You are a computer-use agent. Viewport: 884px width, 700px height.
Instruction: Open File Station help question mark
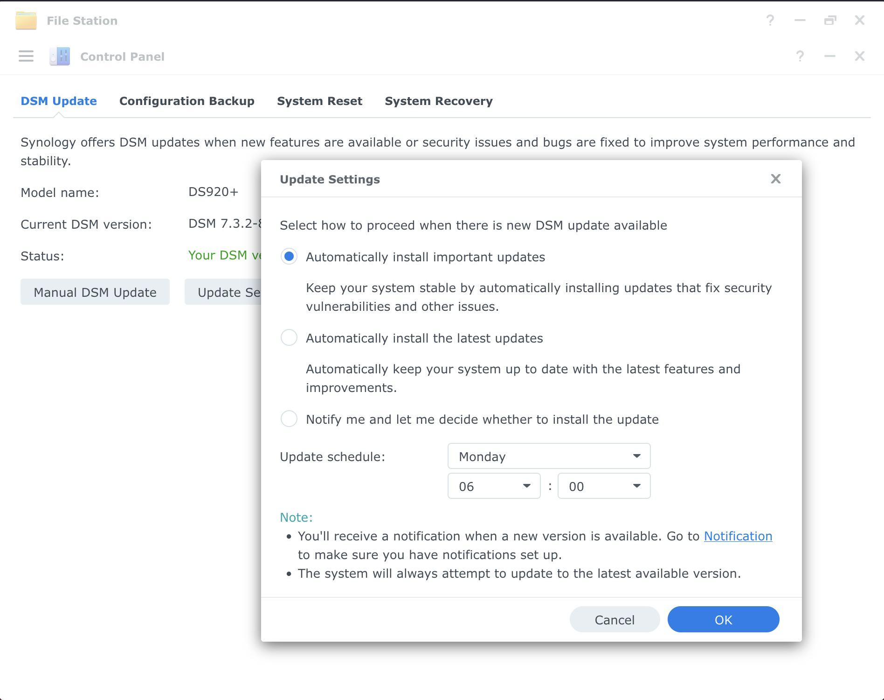[770, 21]
